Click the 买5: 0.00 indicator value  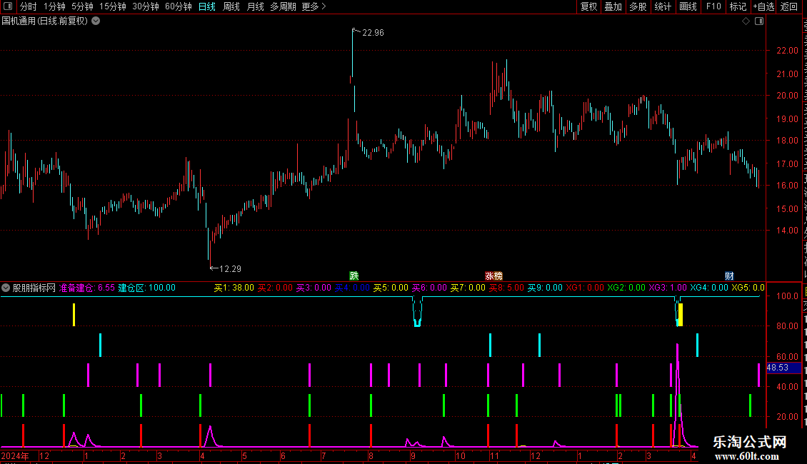(x=391, y=288)
